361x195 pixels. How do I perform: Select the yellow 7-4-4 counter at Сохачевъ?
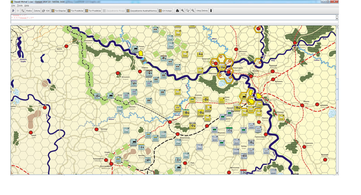pyautogui.click(x=192, y=100)
